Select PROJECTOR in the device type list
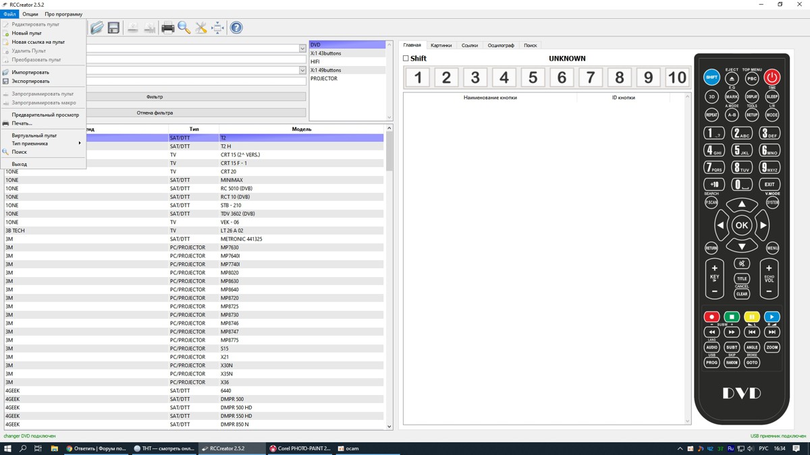Screen dimensions: 810x455 coord(324,79)
